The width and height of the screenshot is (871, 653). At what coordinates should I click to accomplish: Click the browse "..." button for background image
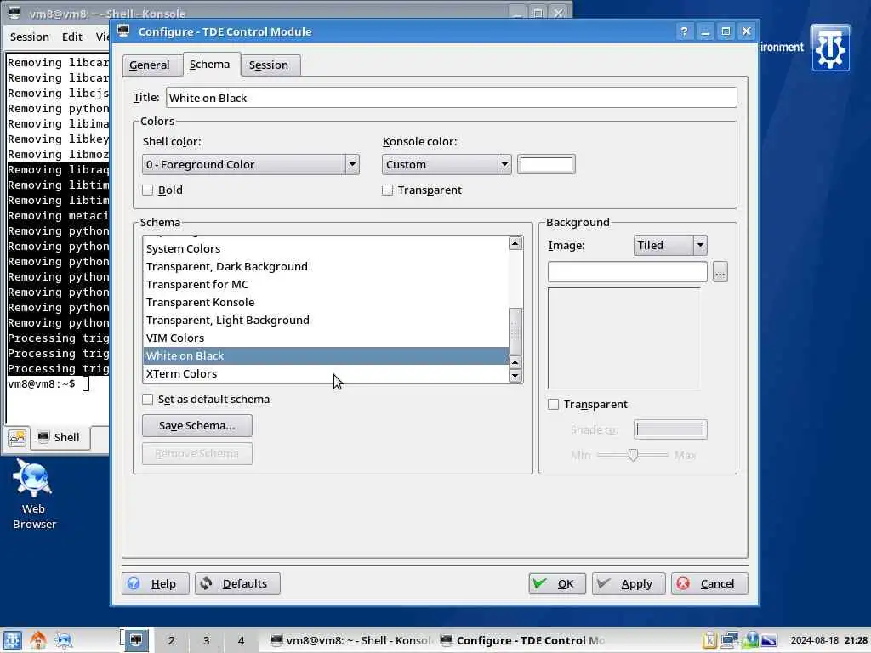(720, 272)
